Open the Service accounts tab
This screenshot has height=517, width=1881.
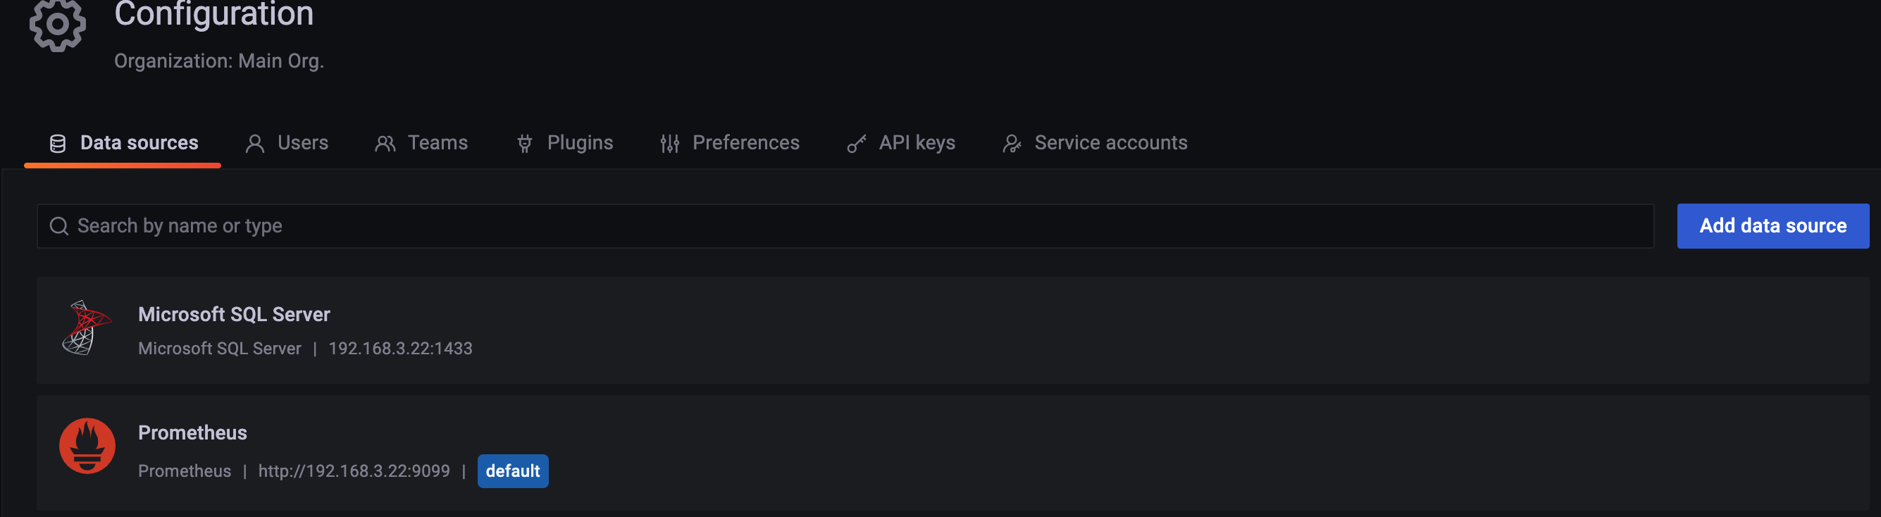pyautogui.click(x=1110, y=142)
